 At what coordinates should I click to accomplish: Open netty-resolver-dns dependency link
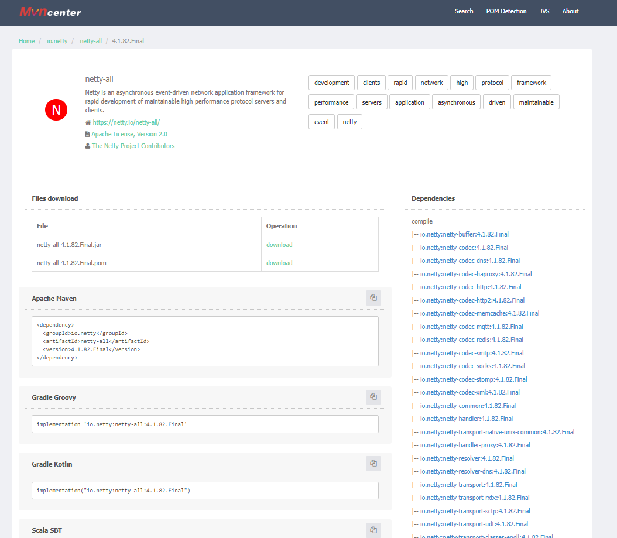tap(473, 471)
